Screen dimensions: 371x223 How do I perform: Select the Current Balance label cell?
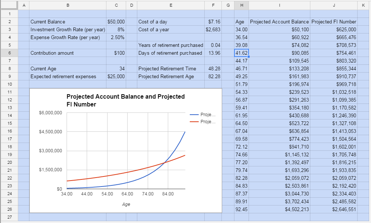(68, 22)
